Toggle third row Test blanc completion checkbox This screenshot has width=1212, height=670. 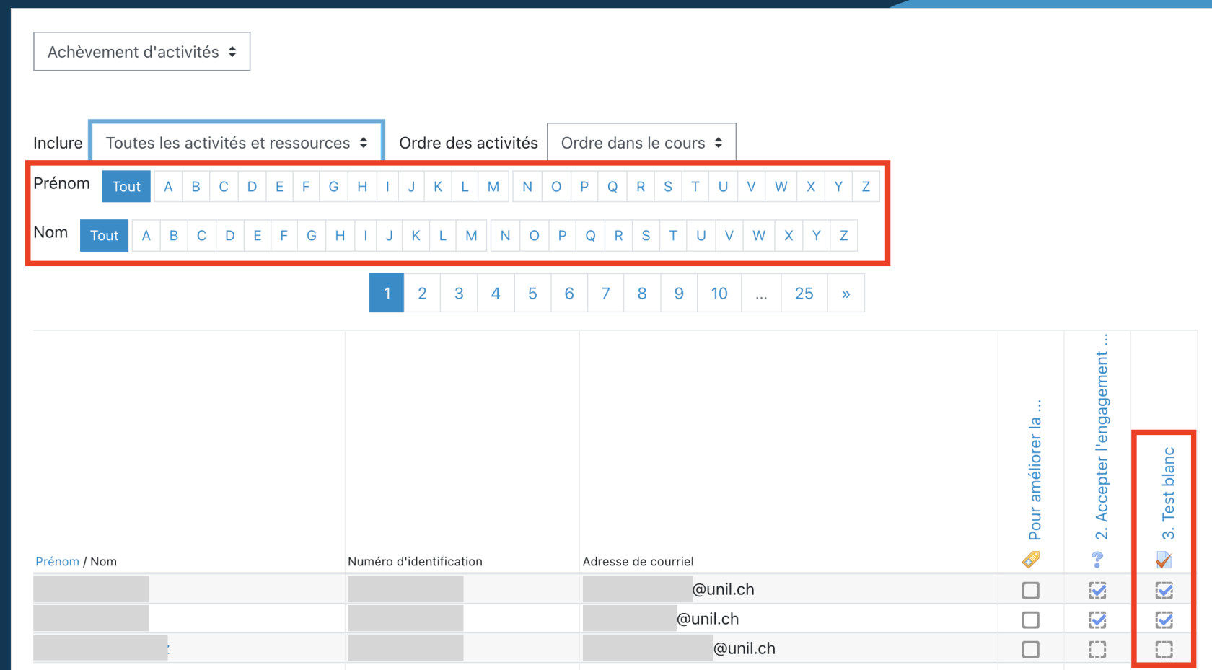point(1164,649)
